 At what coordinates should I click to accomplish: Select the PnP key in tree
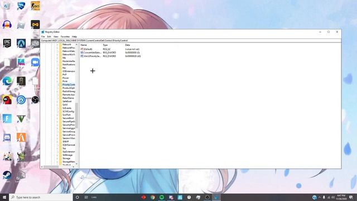(65, 74)
